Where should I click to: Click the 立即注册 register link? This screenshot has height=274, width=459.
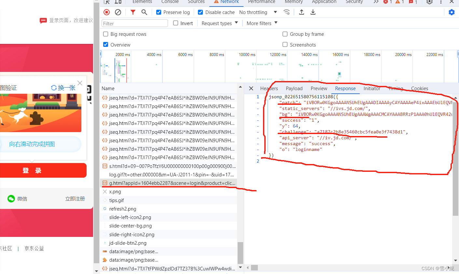pos(75,199)
